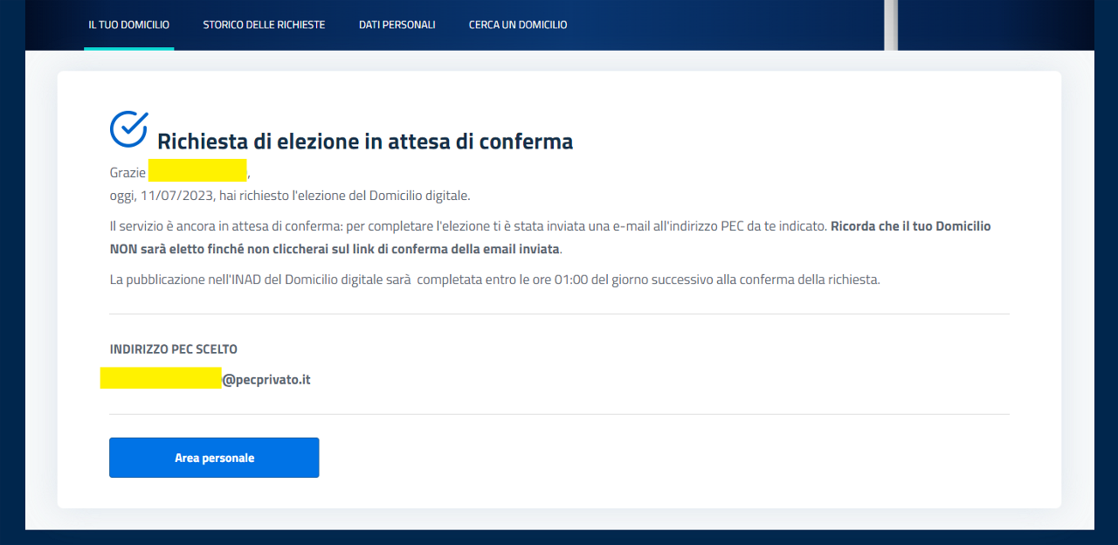
Task: Select the yellow redacted name after Grazie
Action: (x=197, y=171)
